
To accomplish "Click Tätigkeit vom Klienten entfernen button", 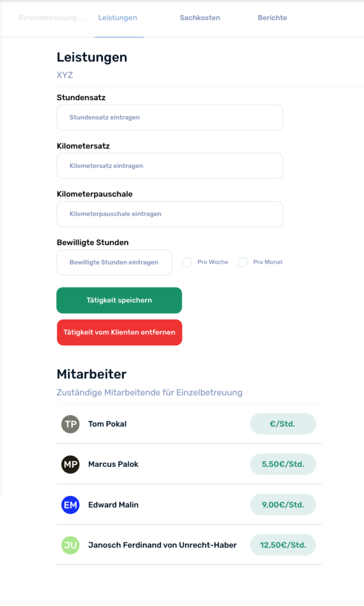I will (x=119, y=332).
